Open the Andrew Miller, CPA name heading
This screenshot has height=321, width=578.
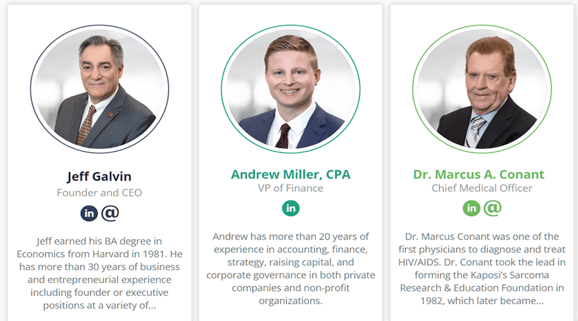click(x=290, y=175)
